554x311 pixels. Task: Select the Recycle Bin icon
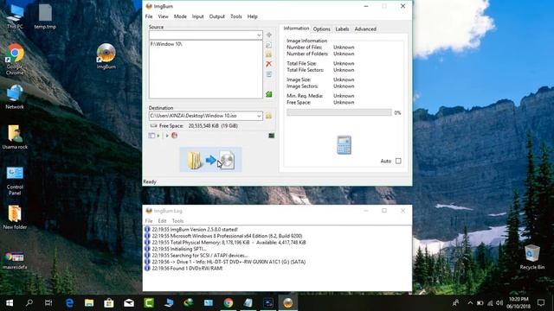[532, 257]
